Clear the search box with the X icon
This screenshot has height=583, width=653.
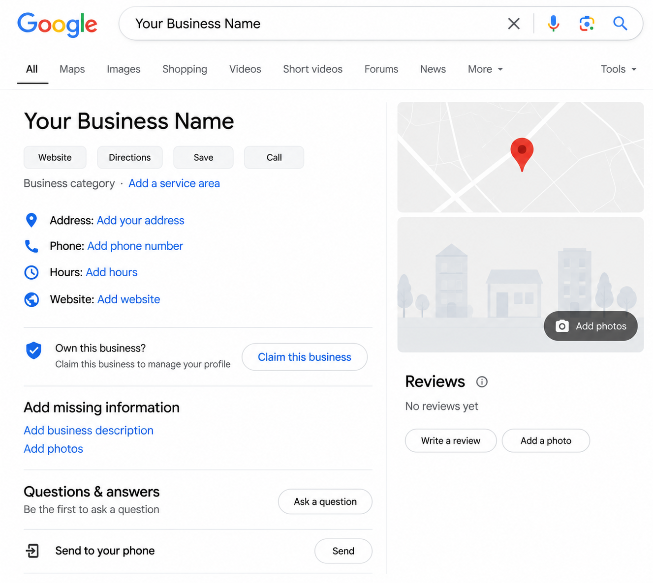tap(514, 24)
